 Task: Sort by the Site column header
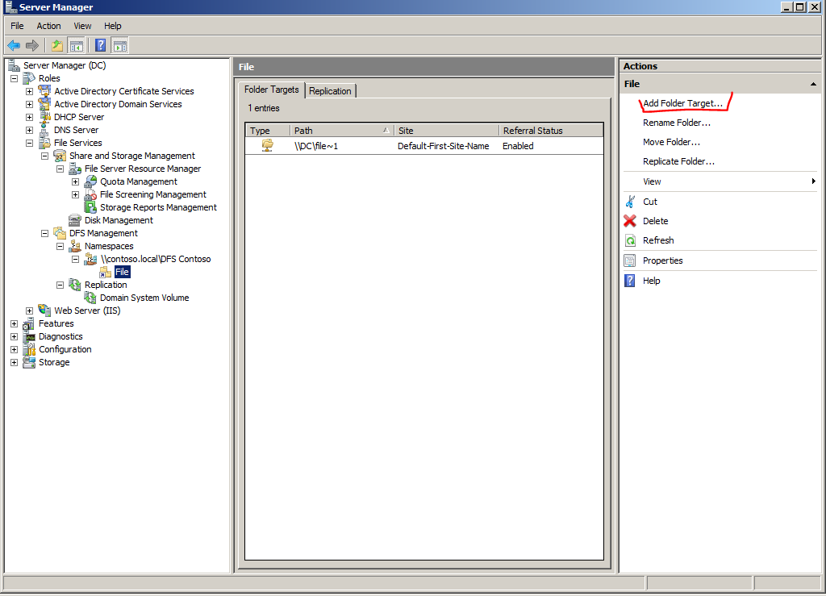(x=446, y=131)
